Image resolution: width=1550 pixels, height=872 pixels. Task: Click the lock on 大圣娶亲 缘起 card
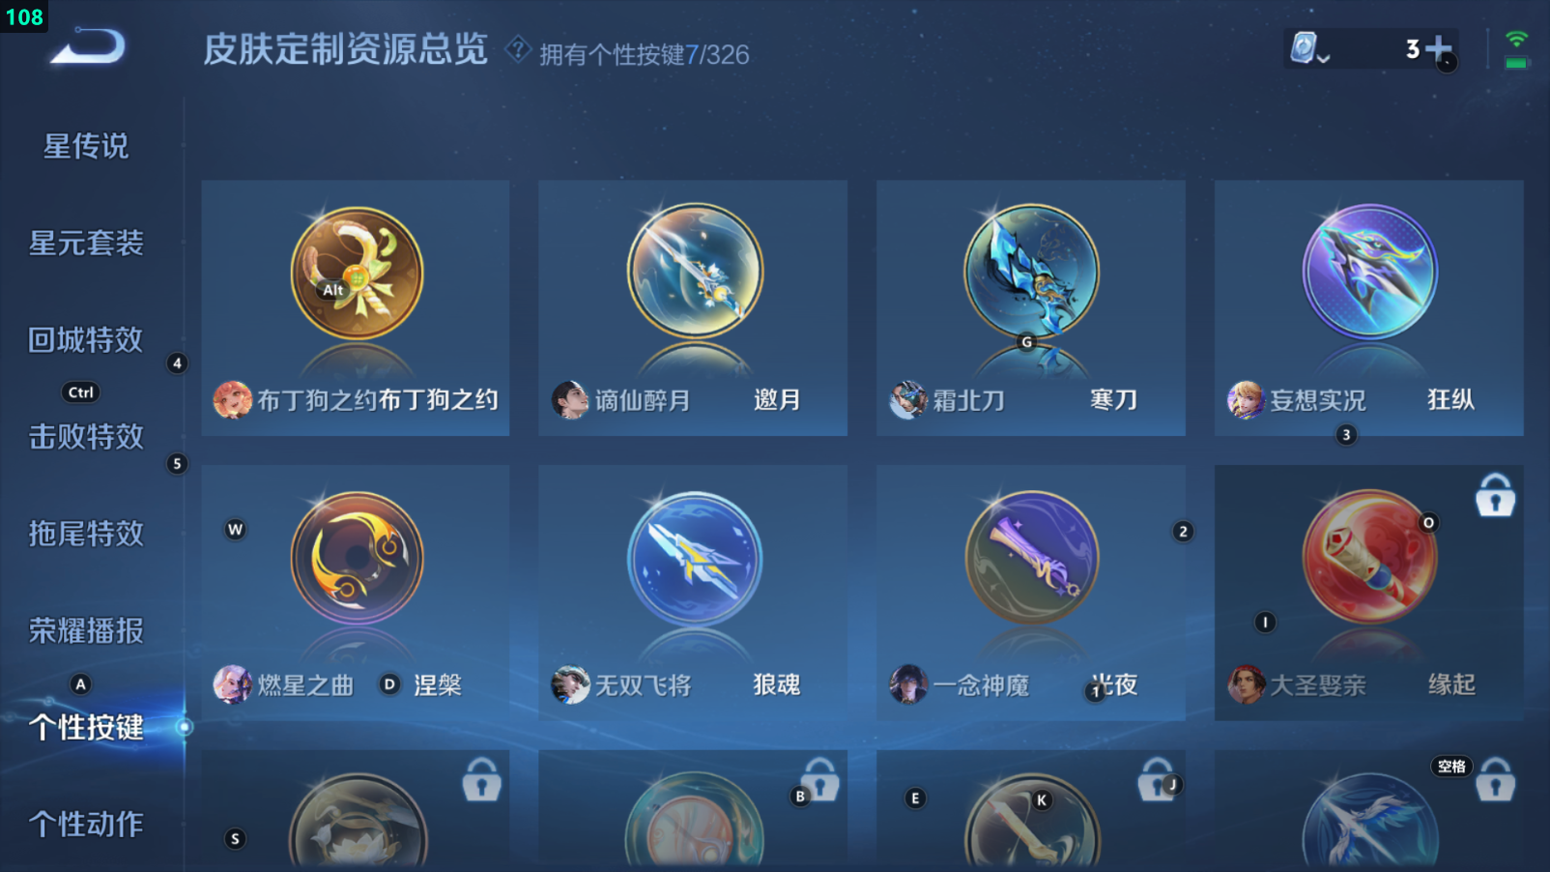(1495, 495)
